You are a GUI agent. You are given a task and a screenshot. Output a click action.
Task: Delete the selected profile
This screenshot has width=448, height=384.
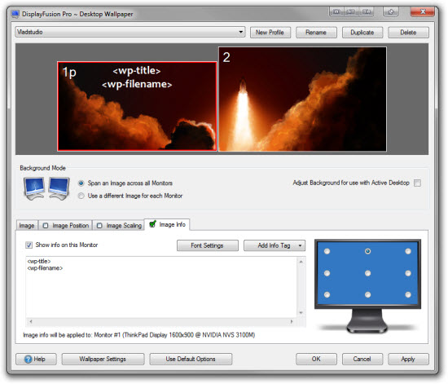pyautogui.click(x=408, y=33)
